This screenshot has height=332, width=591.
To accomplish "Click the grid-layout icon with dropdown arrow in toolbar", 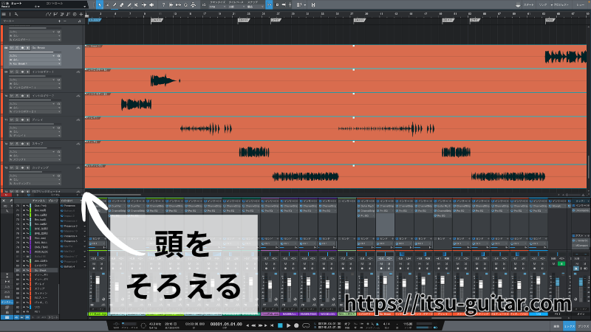I will [301, 5].
